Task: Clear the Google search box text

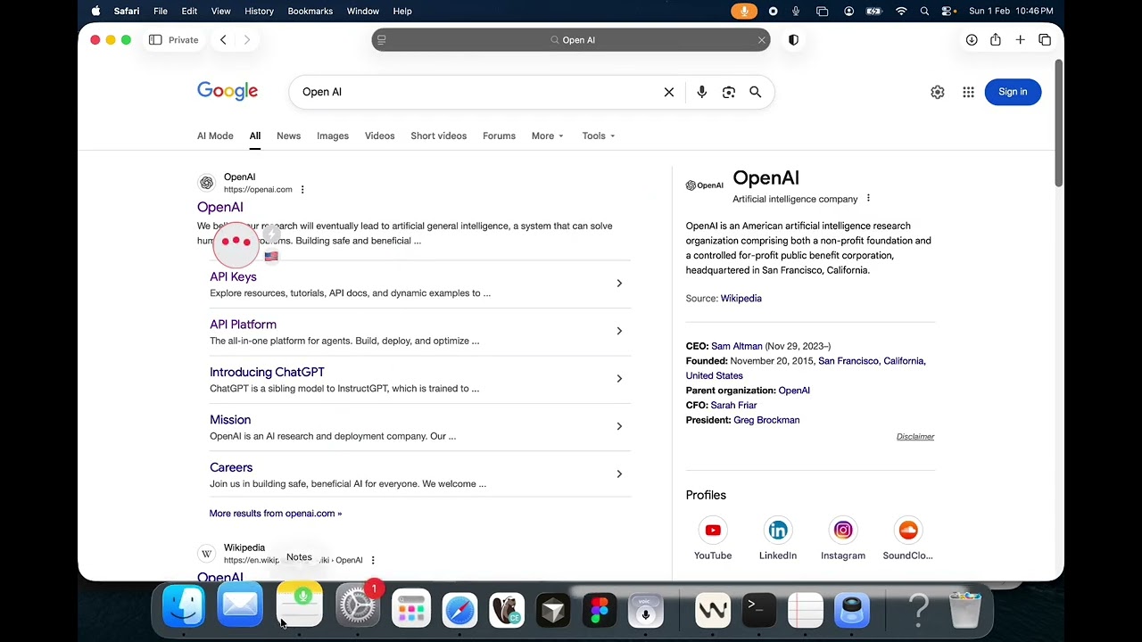Action: (669, 92)
